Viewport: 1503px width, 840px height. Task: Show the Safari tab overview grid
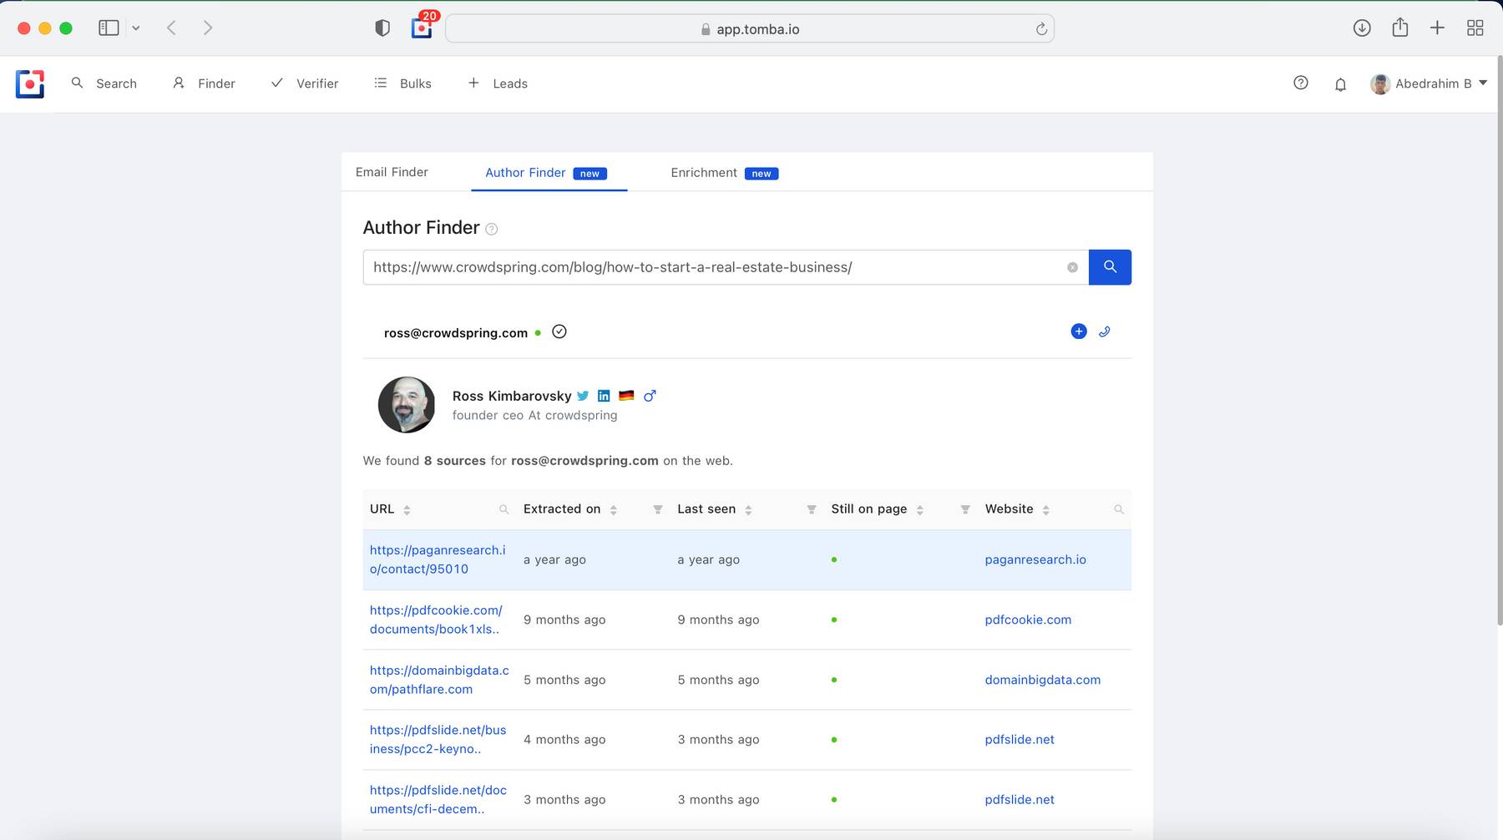[1475, 28]
